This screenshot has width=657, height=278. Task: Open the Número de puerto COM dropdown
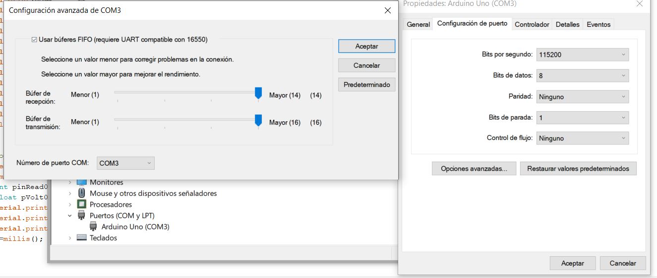[125, 163]
